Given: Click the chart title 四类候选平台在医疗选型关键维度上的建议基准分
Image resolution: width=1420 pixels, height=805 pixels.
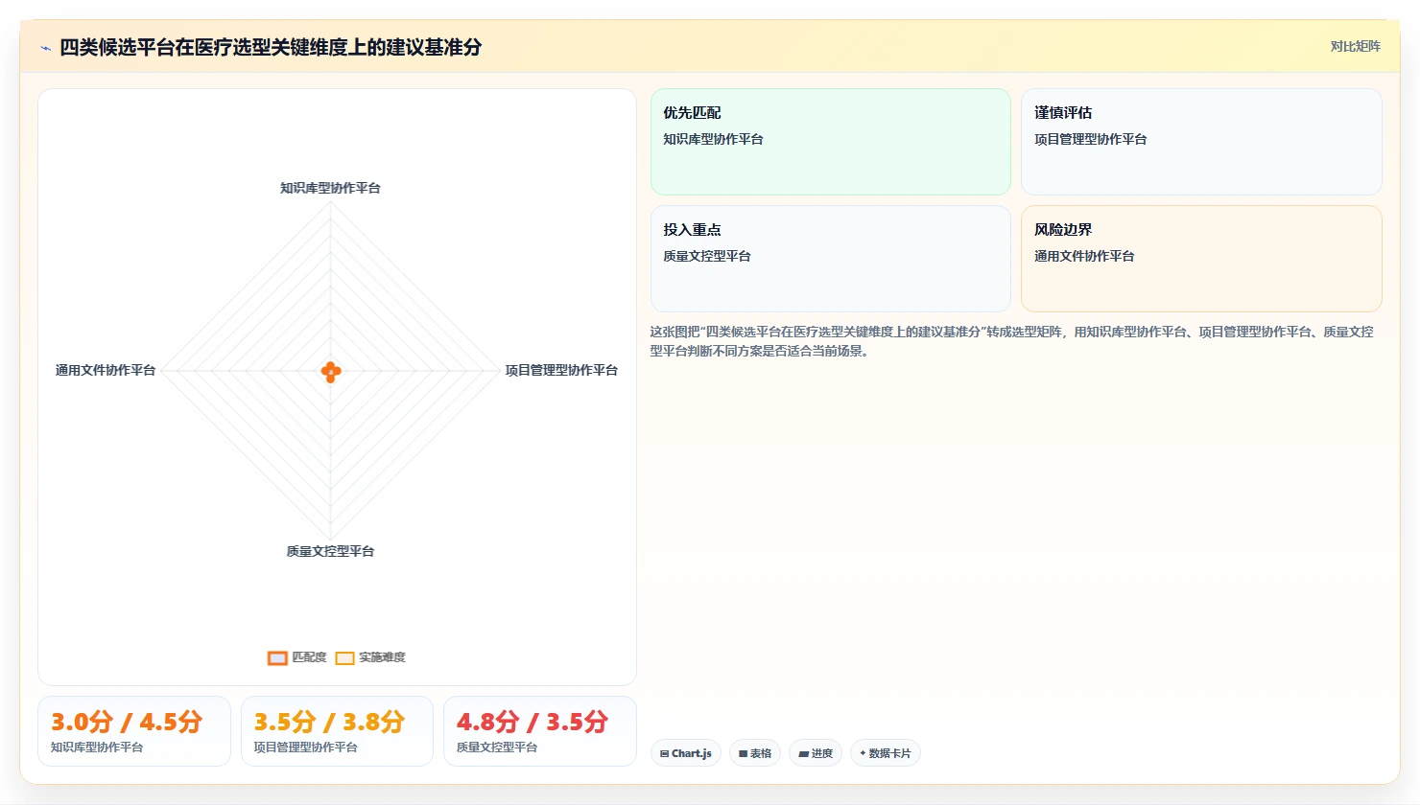Looking at the screenshot, I should (271, 47).
